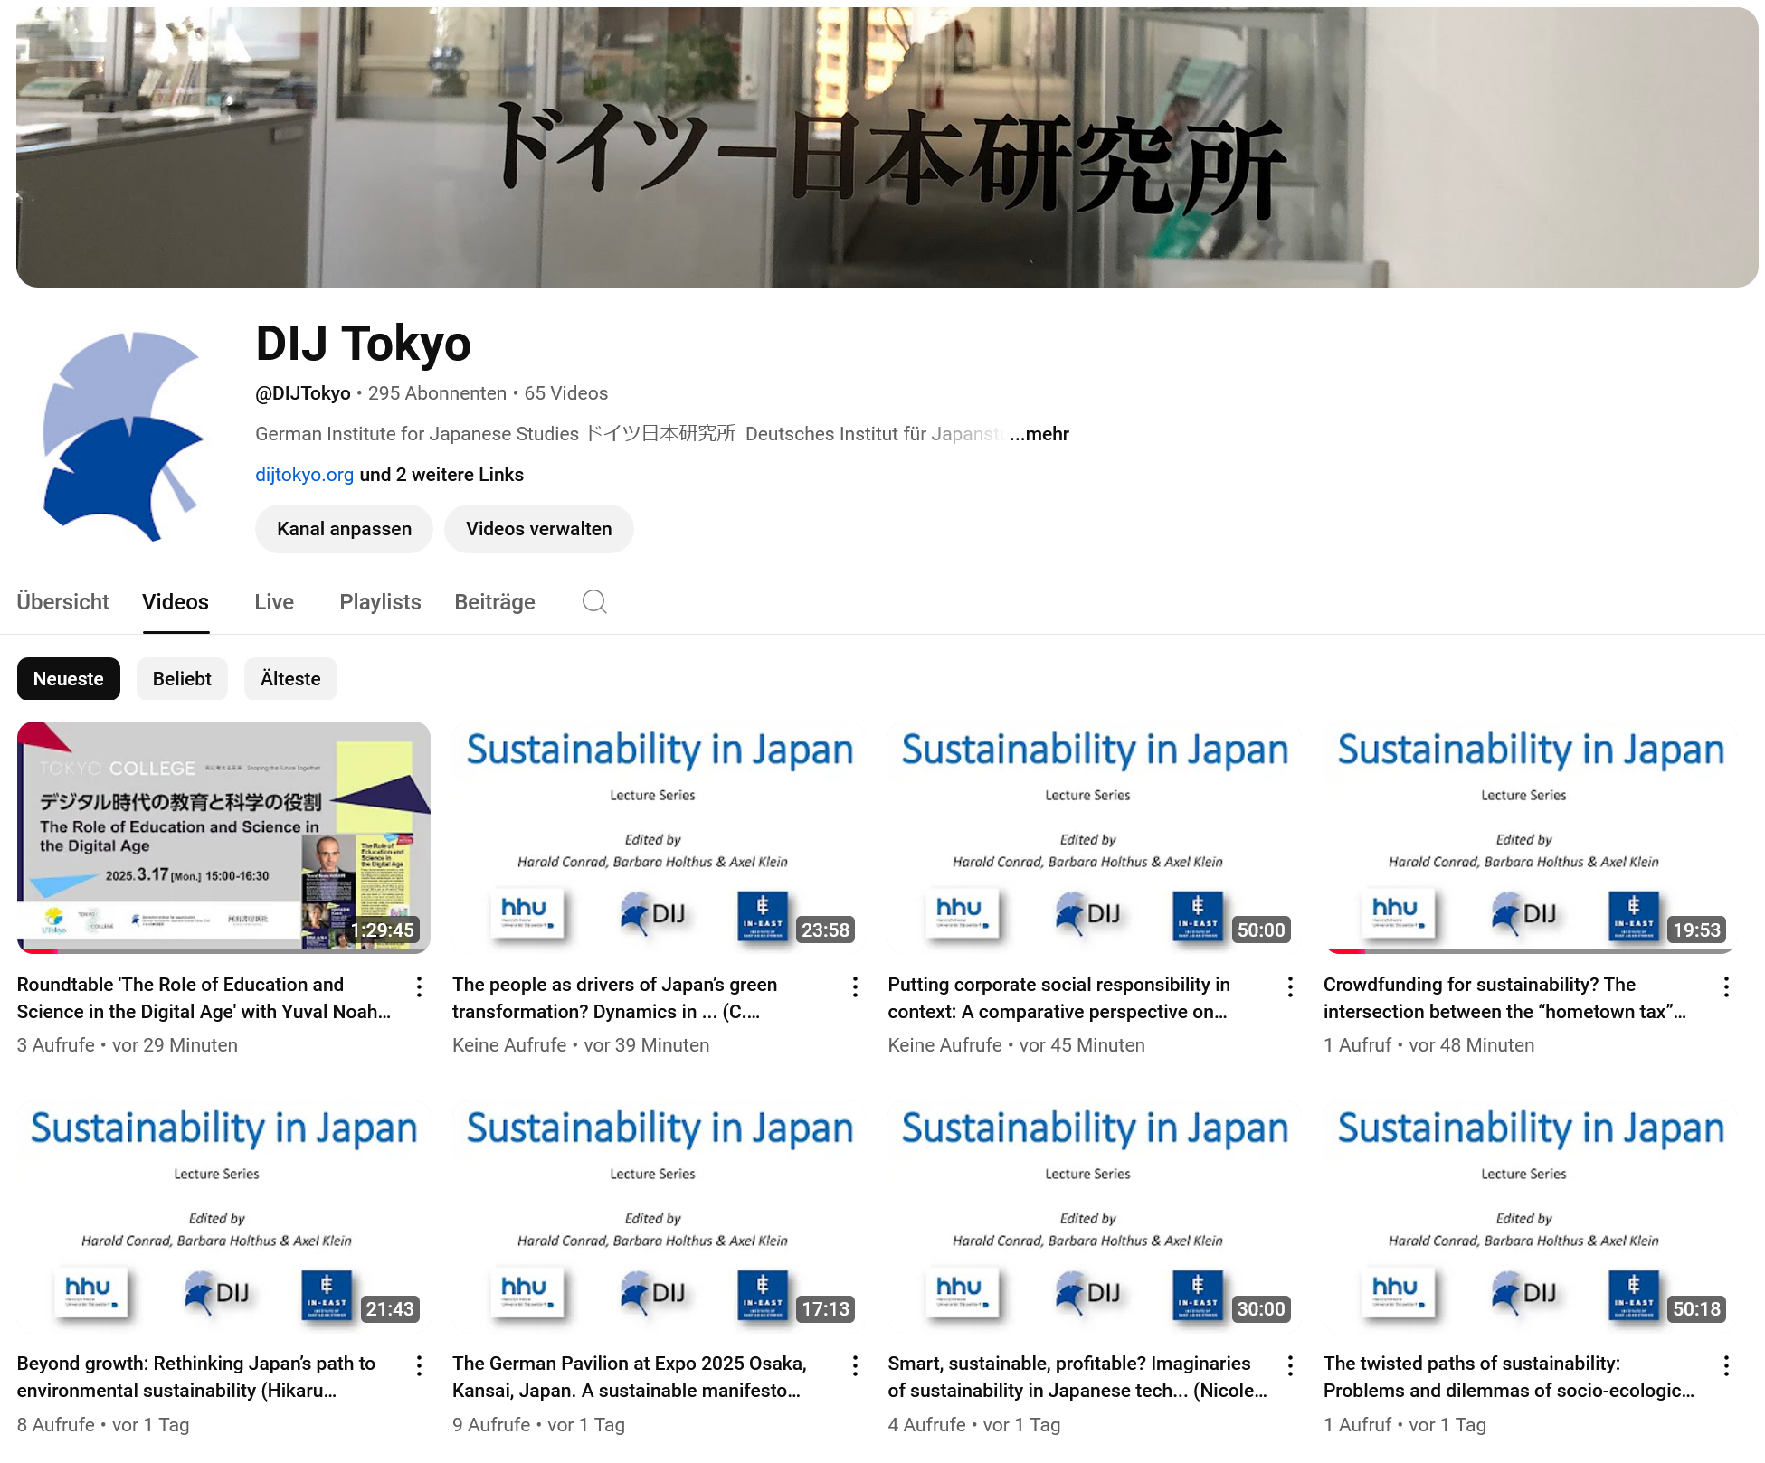Click the channel banner with Japanese lettering

[x=887, y=147]
